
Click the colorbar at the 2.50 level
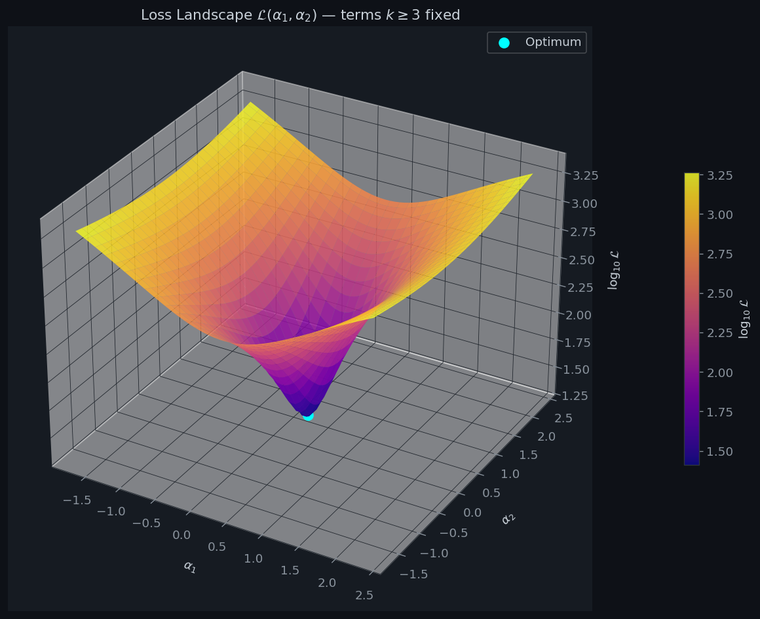[692, 293]
